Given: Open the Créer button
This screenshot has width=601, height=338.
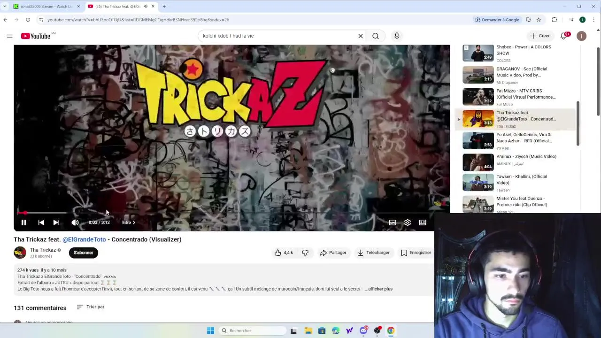Looking at the screenshot, I should click(540, 36).
